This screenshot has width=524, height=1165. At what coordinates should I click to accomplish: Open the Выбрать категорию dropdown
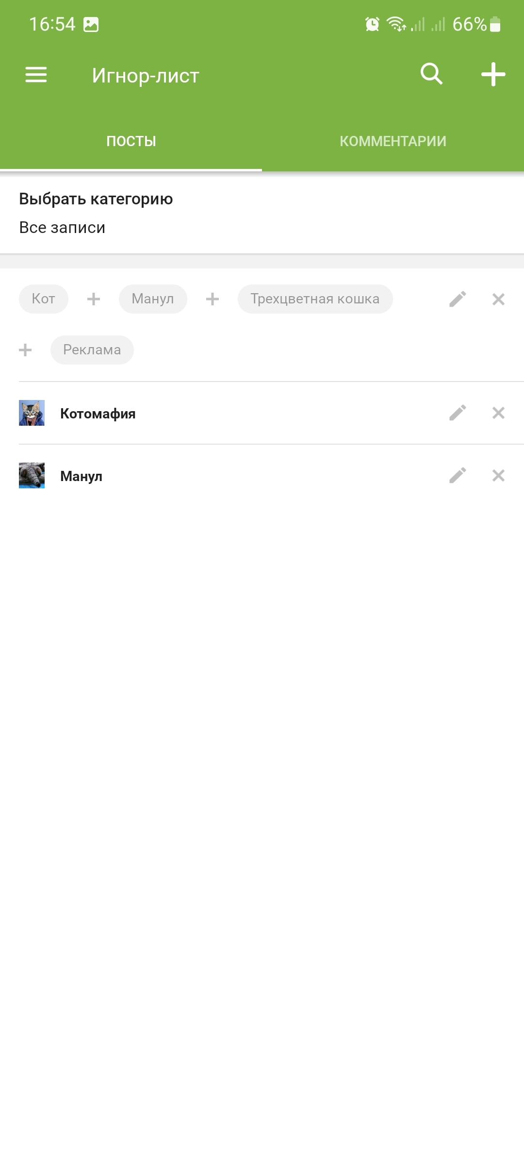tap(262, 213)
